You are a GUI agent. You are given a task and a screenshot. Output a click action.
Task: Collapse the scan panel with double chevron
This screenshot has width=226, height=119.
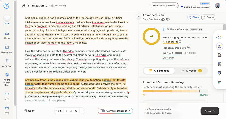[139, 16]
